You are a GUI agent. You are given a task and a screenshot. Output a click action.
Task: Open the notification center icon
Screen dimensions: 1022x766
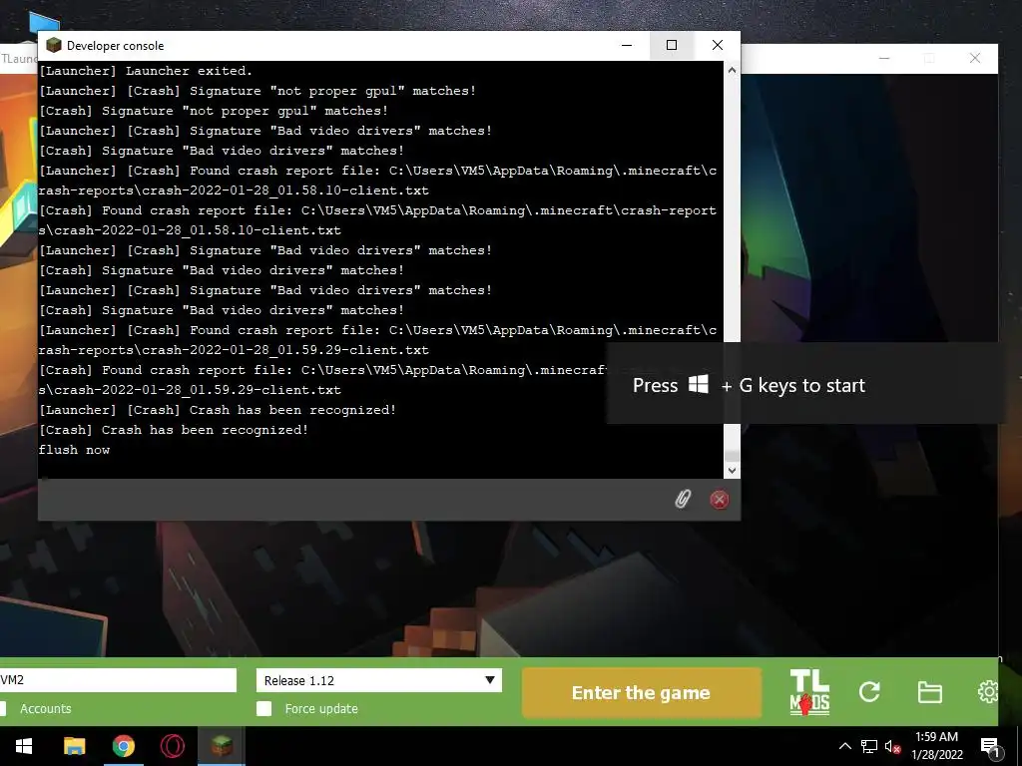click(990, 747)
